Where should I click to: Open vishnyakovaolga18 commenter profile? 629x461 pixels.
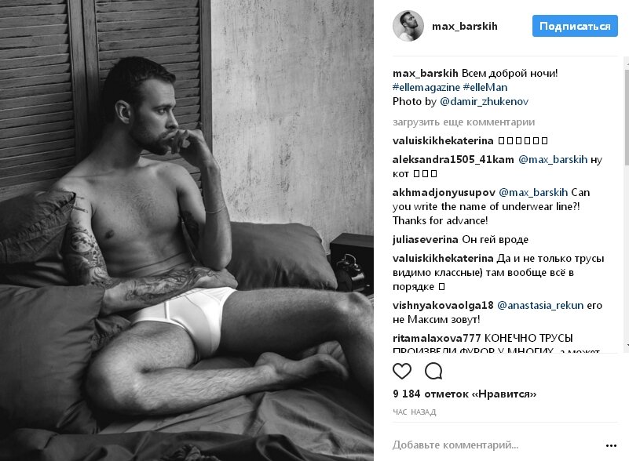coord(443,306)
